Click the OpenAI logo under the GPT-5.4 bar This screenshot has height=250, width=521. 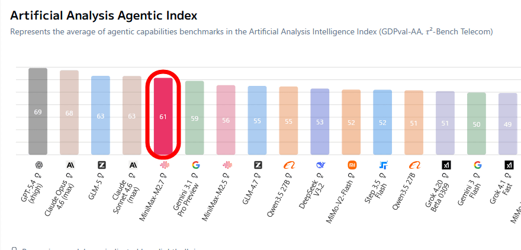(x=38, y=165)
